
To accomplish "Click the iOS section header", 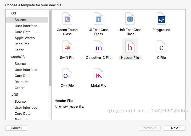I will coord(13,13).
